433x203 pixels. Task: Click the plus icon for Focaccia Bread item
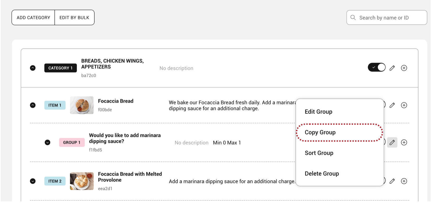click(404, 105)
